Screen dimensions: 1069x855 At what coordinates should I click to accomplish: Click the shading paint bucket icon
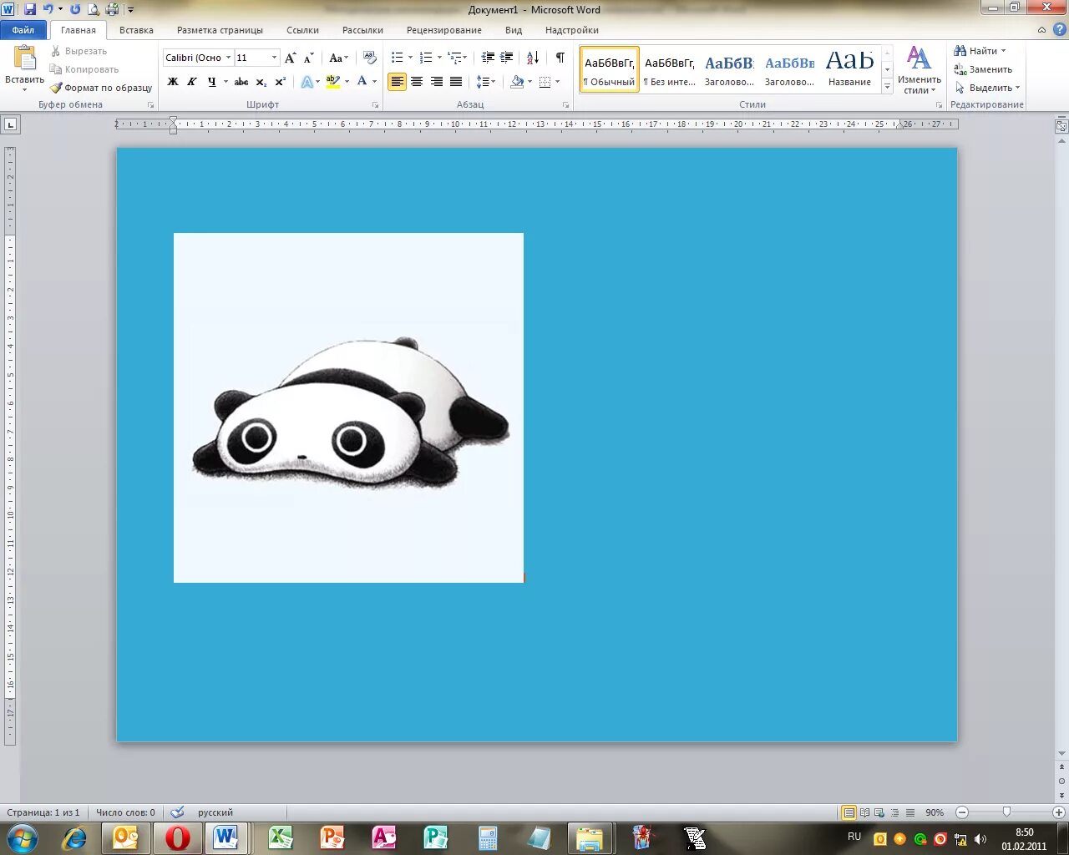(517, 81)
